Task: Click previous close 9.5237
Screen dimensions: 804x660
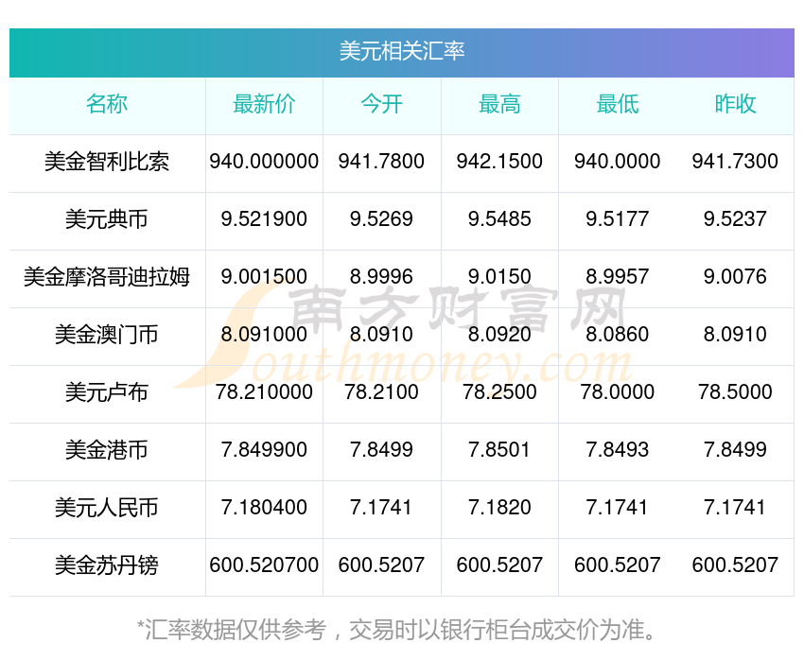Action: [x=735, y=219]
